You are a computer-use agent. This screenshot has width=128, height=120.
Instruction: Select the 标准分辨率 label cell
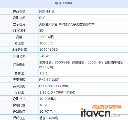coord(19,50)
